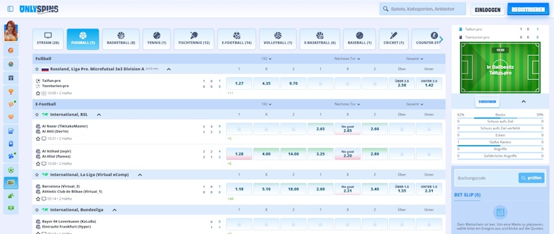
Task: Toggle the sidebar panel icon beside the logo
Action: point(10,9)
